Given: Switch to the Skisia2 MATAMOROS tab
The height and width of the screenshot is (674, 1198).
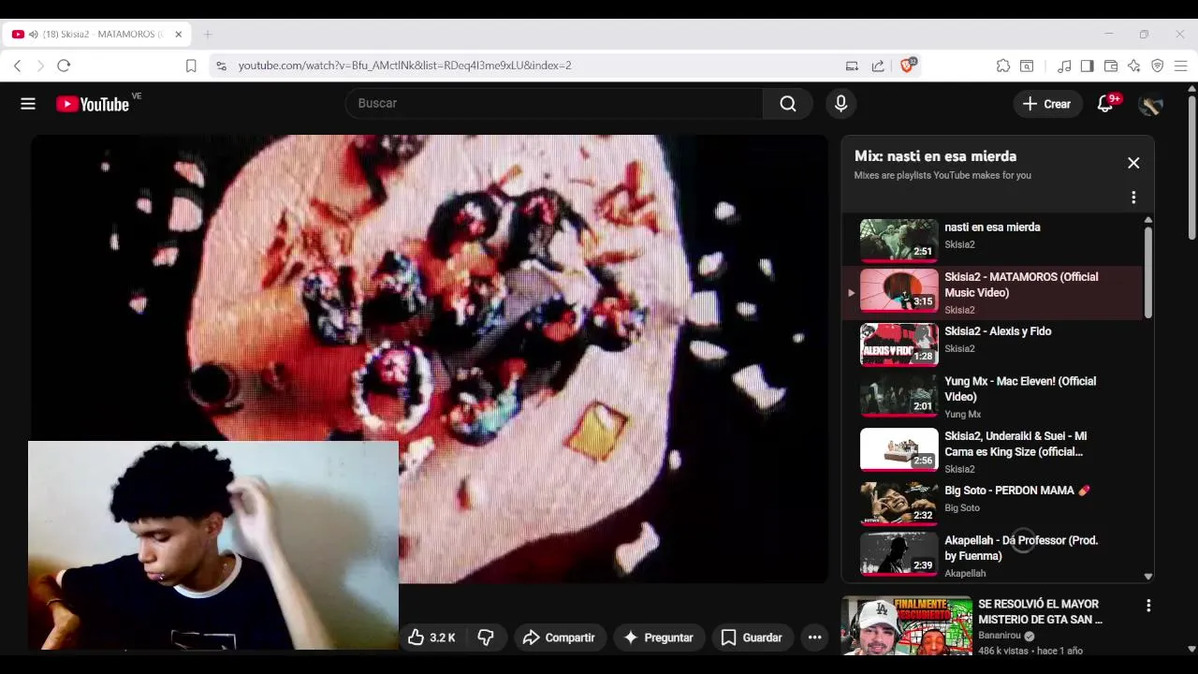Looking at the screenshot, I should pos(95,35).
